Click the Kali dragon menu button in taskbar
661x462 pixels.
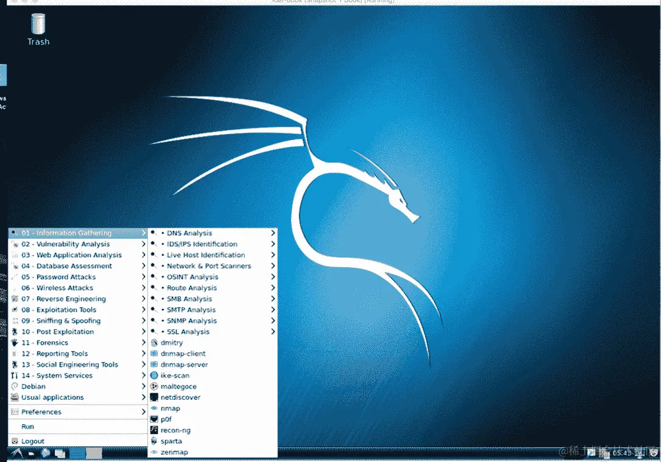coord(17,453)
